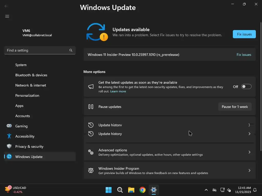The image size is (262, 196).
Task: Click the Windows Insider Program hearts icon
Action: 91,170
